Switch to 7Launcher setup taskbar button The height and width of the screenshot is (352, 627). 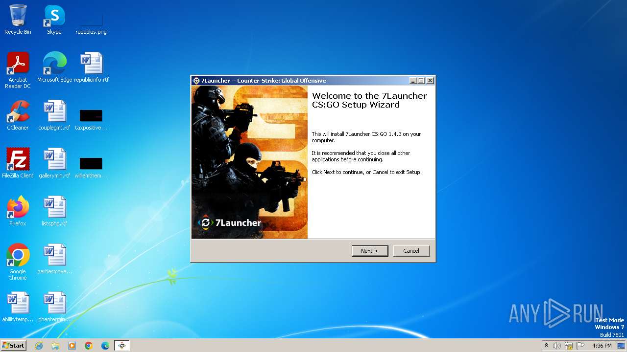pyautogui.click(x=122, y=346)
